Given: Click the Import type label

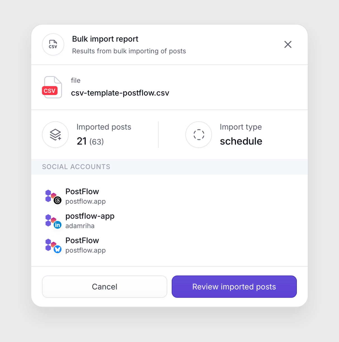Looking at the screenshot, I should click(x=241, y=127).
